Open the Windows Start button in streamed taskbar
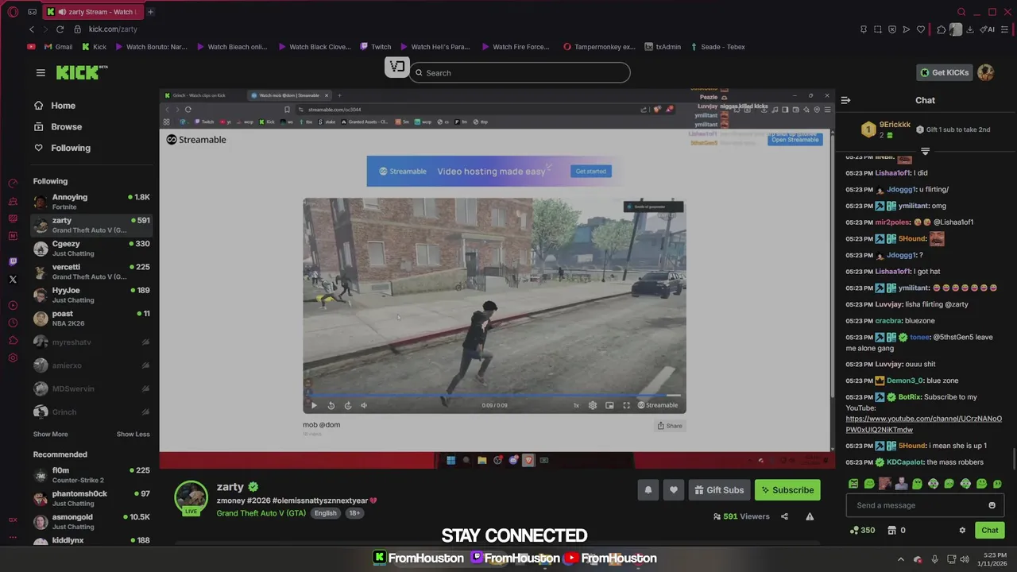The height and width of the screenshot is (572, 1017). tap(450, 460)
